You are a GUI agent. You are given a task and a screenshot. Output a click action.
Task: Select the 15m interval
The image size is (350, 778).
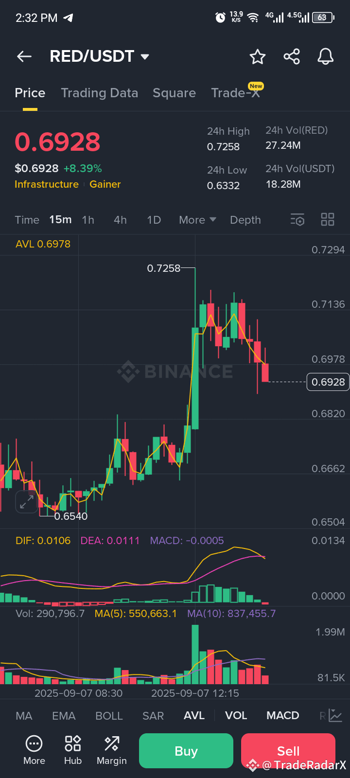point(60,220)
